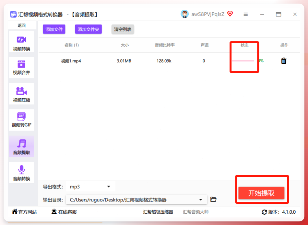This screenshot has height=225, width=308.
Task: Open 在线客服 online support
Action: click(64, 212)
